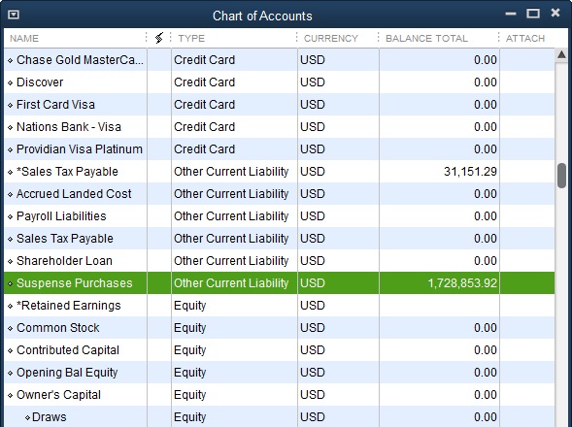This screenshot has width=572, height=427.
Task: Sort accounts by the NAME column header
Action: point(24,38)
